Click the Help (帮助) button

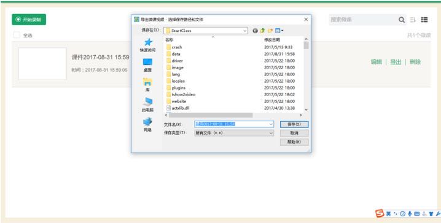pos(294,142)
